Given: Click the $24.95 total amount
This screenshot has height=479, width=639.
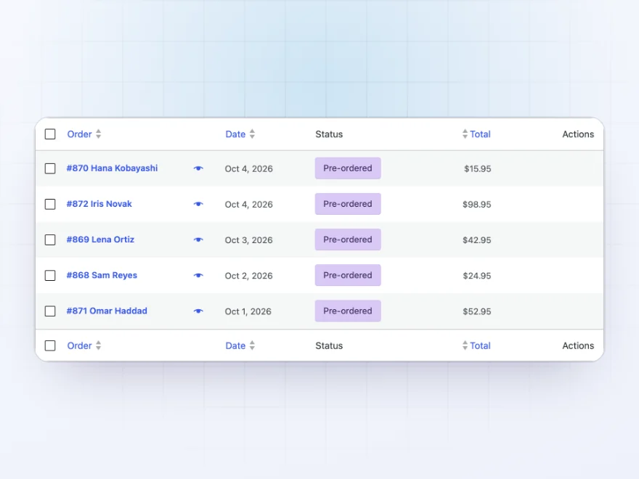Looking at the screenshot, I should [476, 276].
